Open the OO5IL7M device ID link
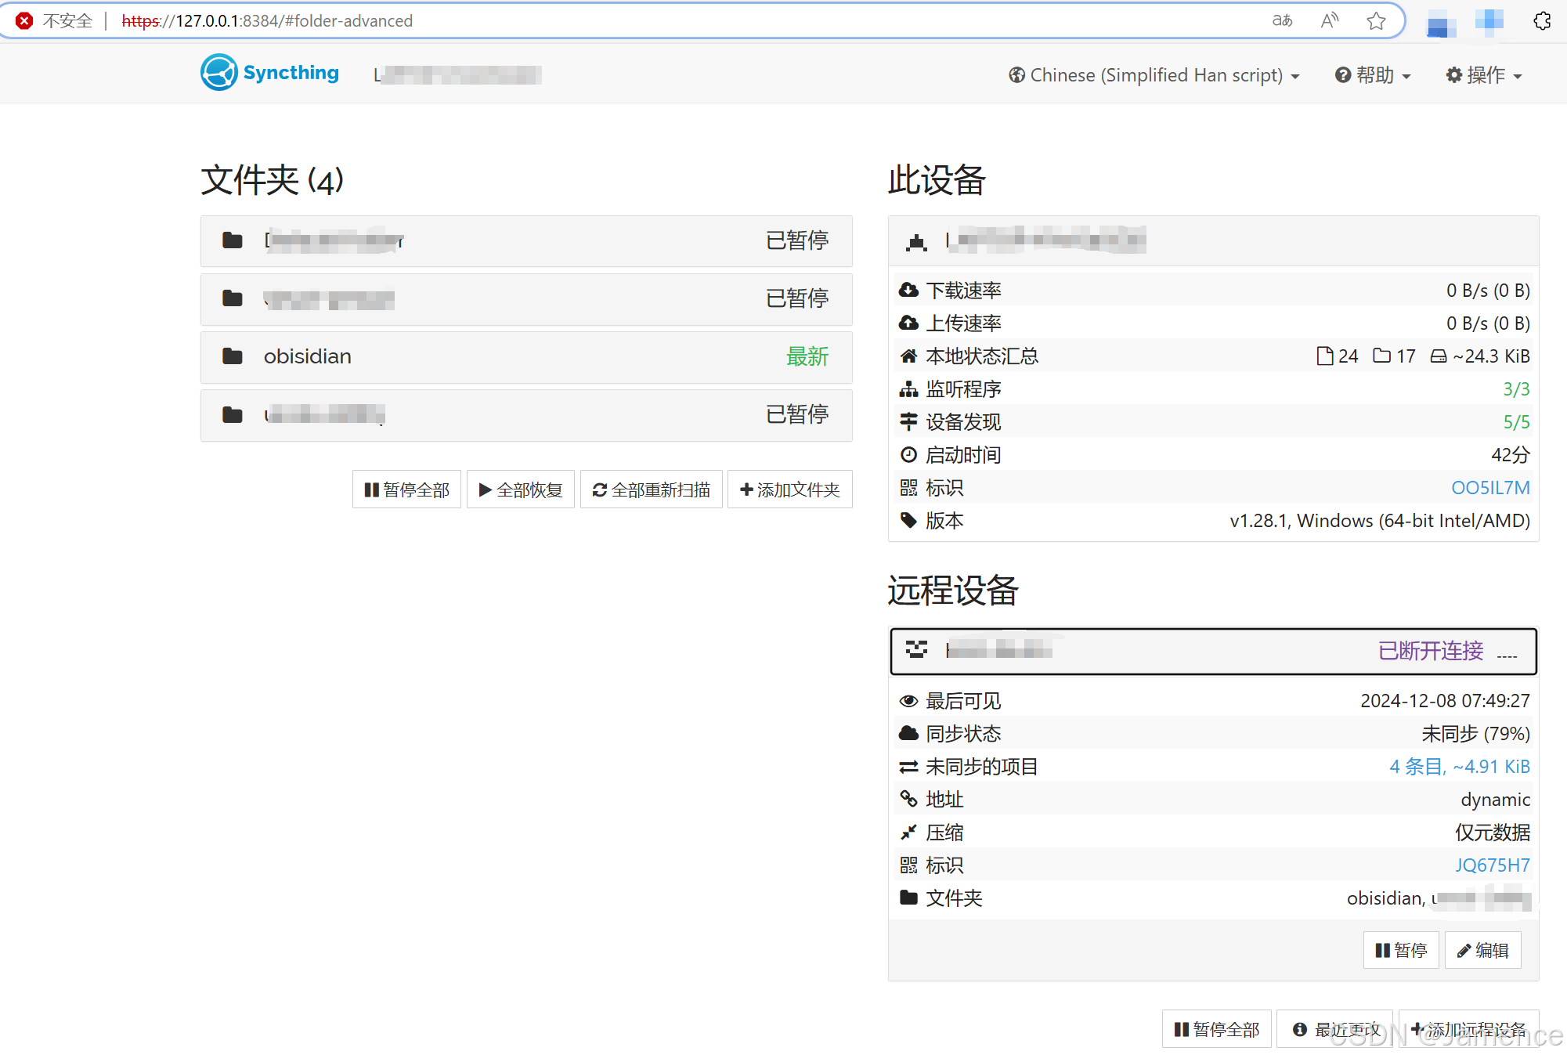 1489,488
